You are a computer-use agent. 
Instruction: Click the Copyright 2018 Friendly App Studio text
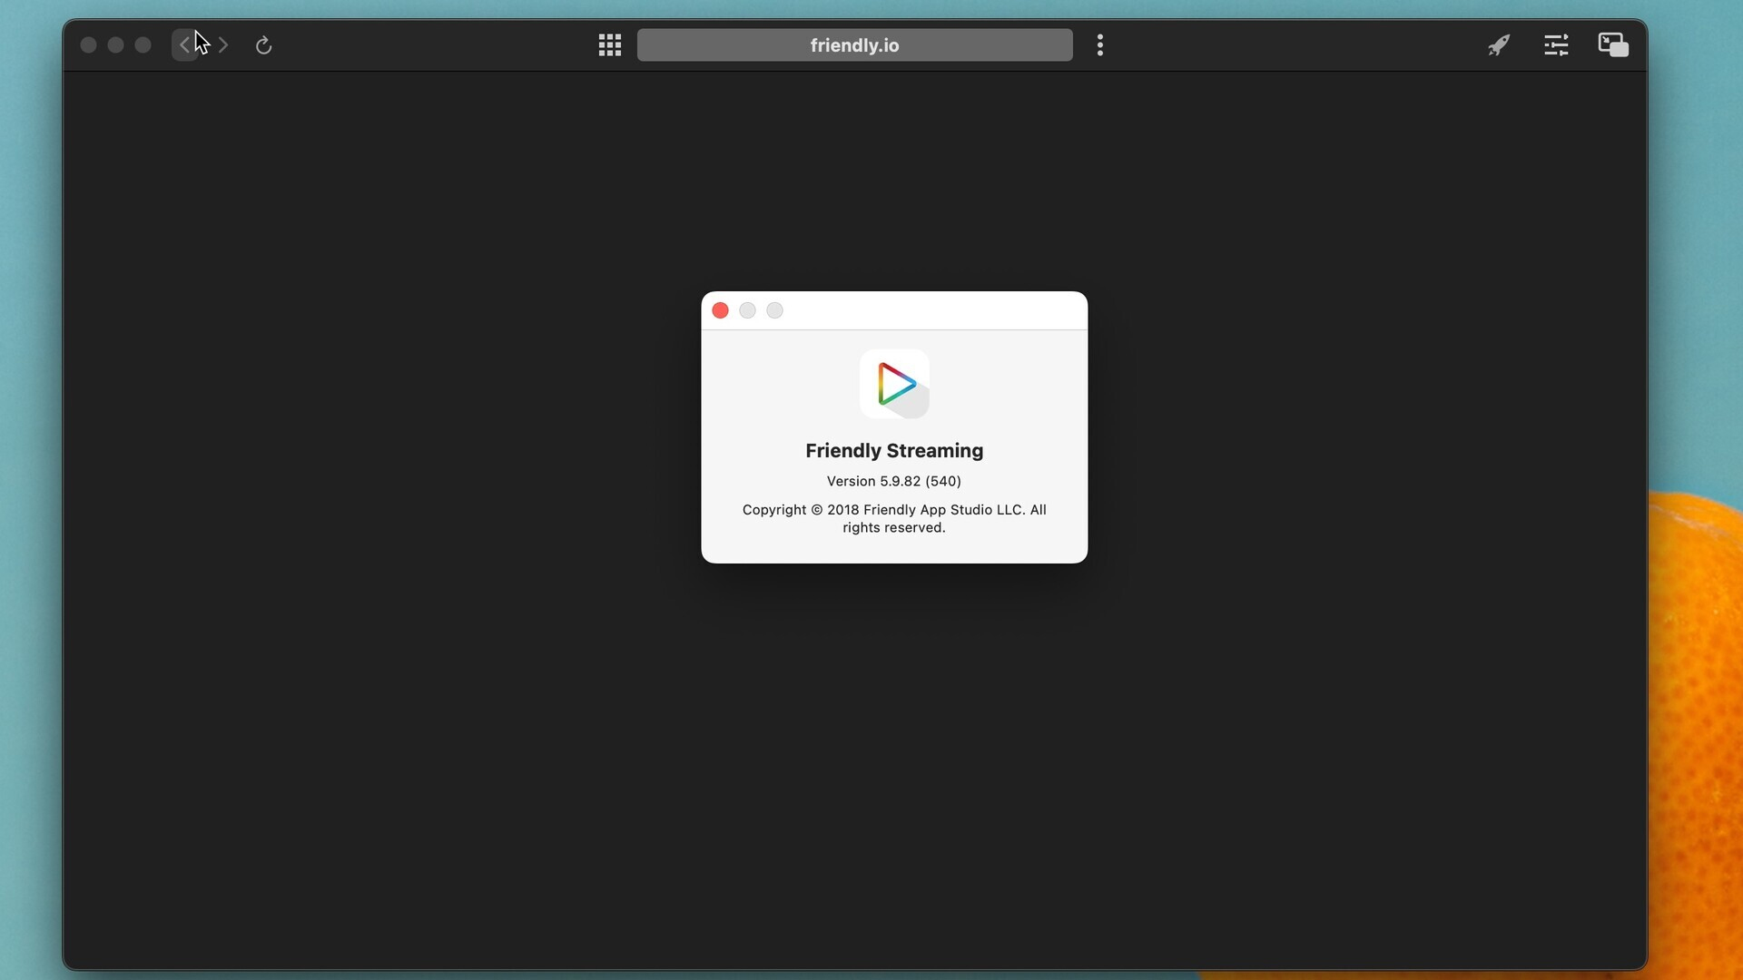pos(894,519)
